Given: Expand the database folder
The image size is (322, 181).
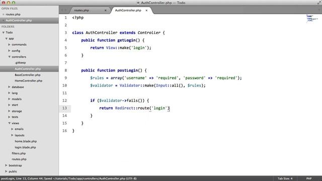Looking at the screenshot, I should [x=9, y=87].
